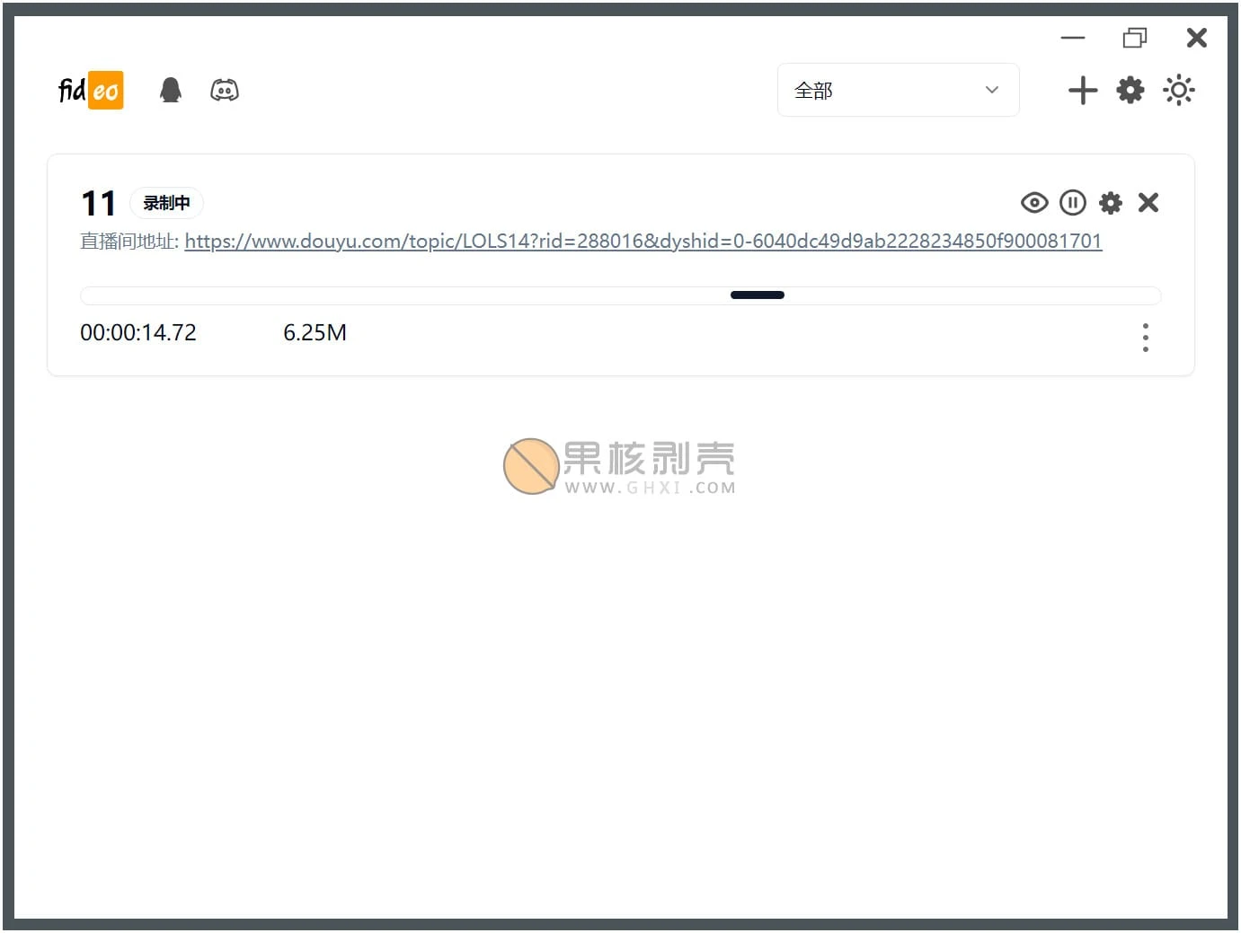Screen dimensions: 1241x933
Task: Maximize the fideo window
Action: click(1135, 38)
